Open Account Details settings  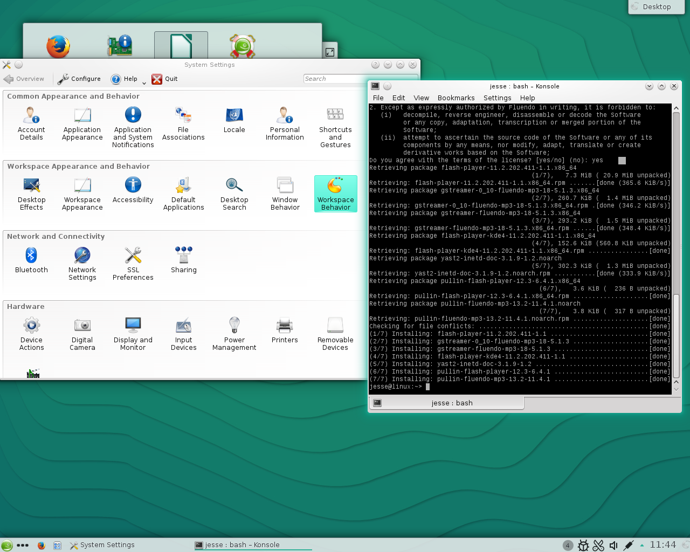31,123
